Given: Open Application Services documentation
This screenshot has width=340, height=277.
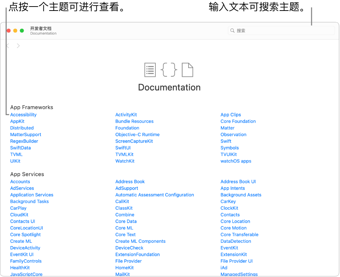Looking at the screenshot, I should coord(32,195).
